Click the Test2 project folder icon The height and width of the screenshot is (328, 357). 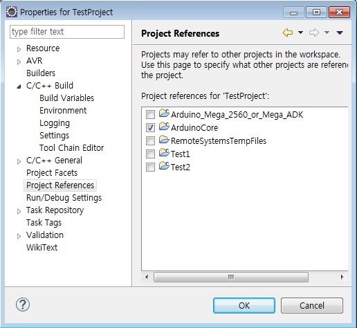[164, 165]
